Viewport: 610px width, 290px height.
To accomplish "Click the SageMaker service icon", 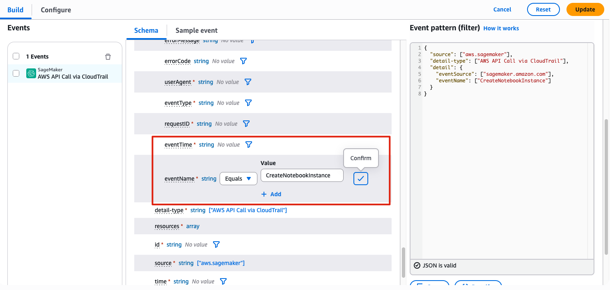I will click(x=31, y=73).
